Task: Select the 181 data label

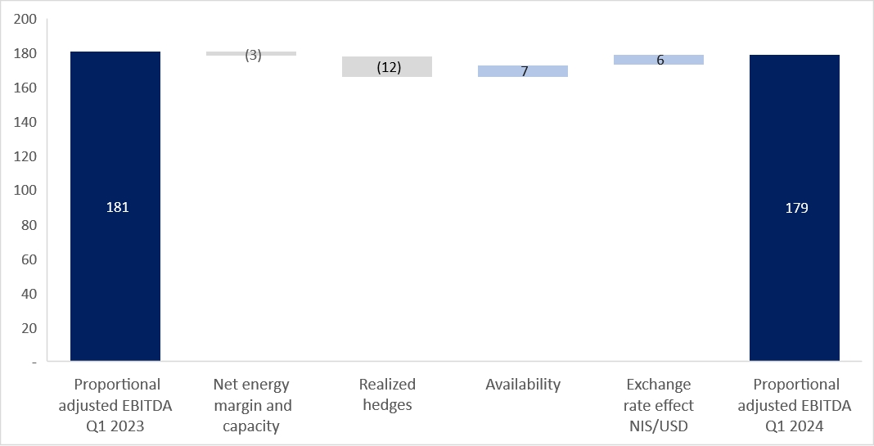Action: click(x=118, y=208)
